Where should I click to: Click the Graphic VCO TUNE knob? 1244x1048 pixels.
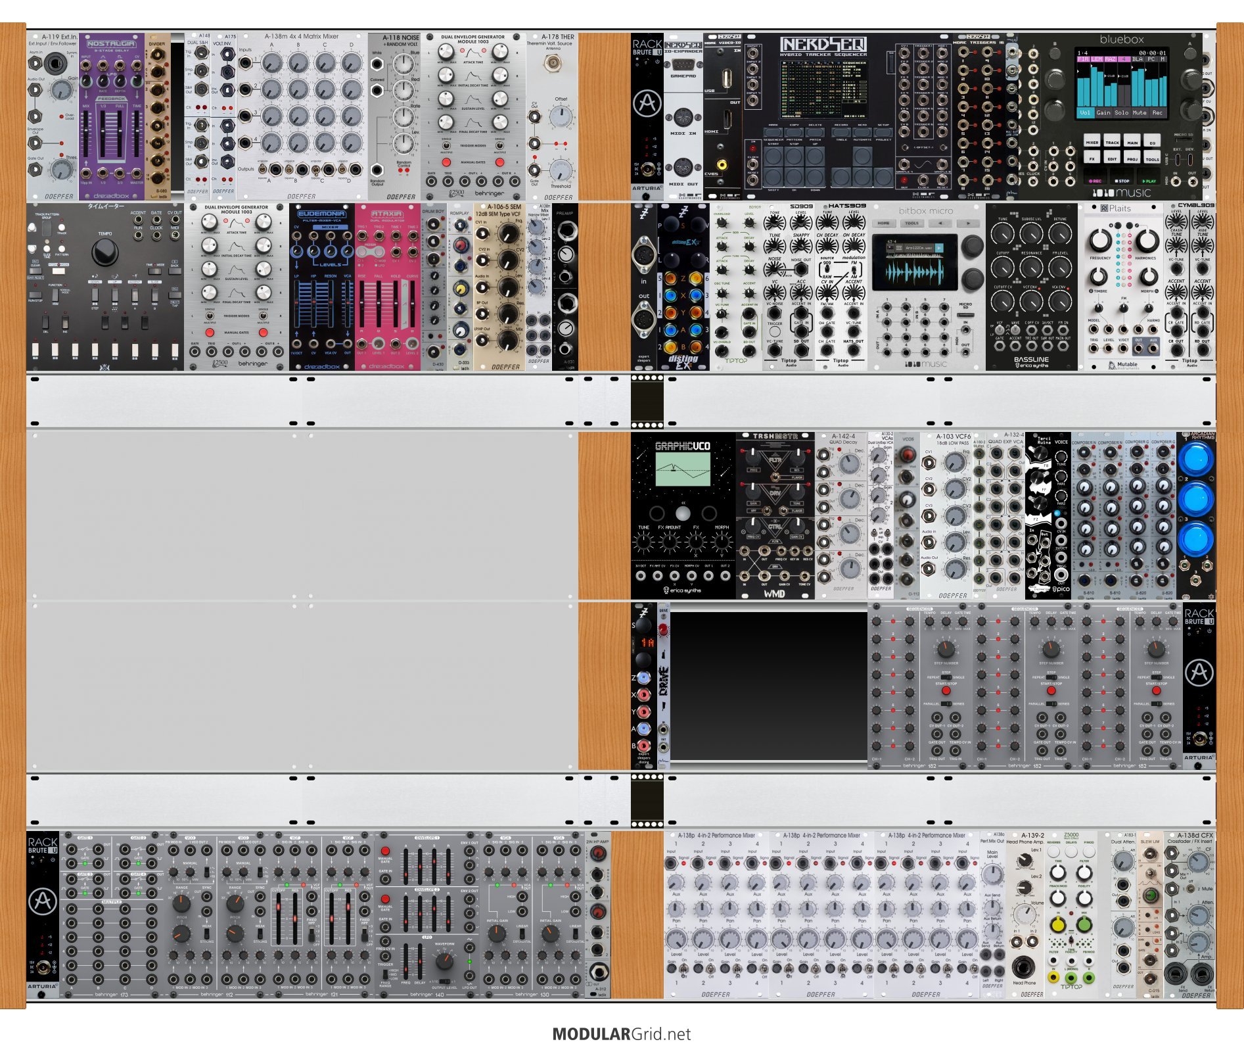click(643, 542)
